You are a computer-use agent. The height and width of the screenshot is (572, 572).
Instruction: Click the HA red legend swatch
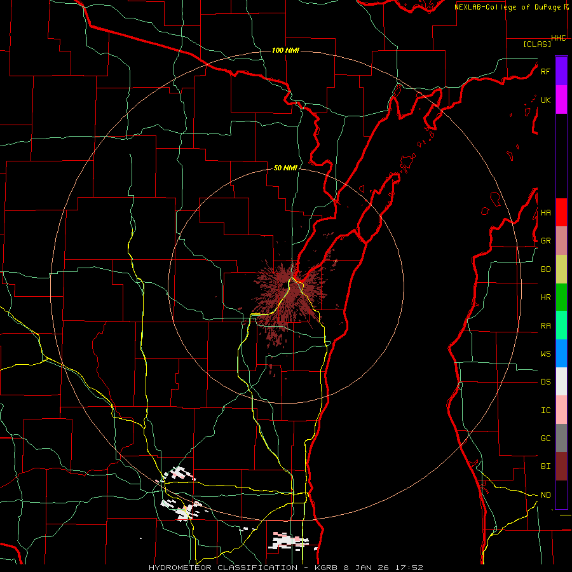(561, 212)
